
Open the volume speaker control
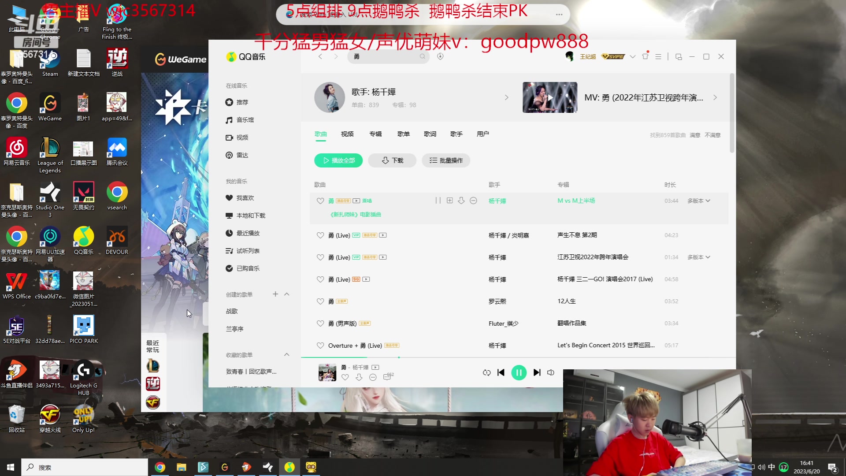(551, 372)
